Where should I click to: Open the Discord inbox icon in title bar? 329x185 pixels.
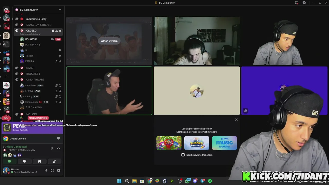[x=297, y=3]
